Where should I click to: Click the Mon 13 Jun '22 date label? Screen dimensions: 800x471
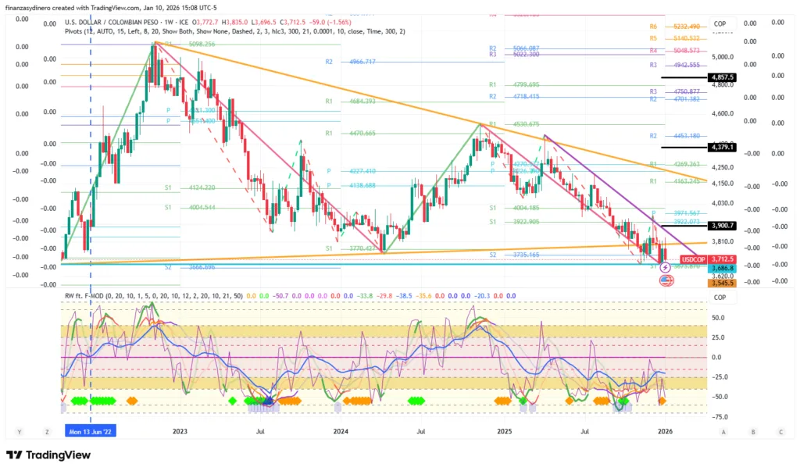(90, 431)
